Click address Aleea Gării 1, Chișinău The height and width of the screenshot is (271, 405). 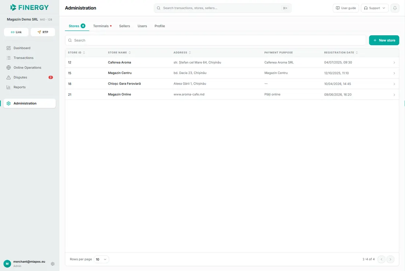(x=190, y=84)
